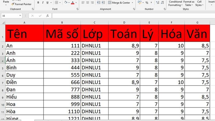Select the cell containing 'Điền'
215x121 pixels.
(24, 82)
